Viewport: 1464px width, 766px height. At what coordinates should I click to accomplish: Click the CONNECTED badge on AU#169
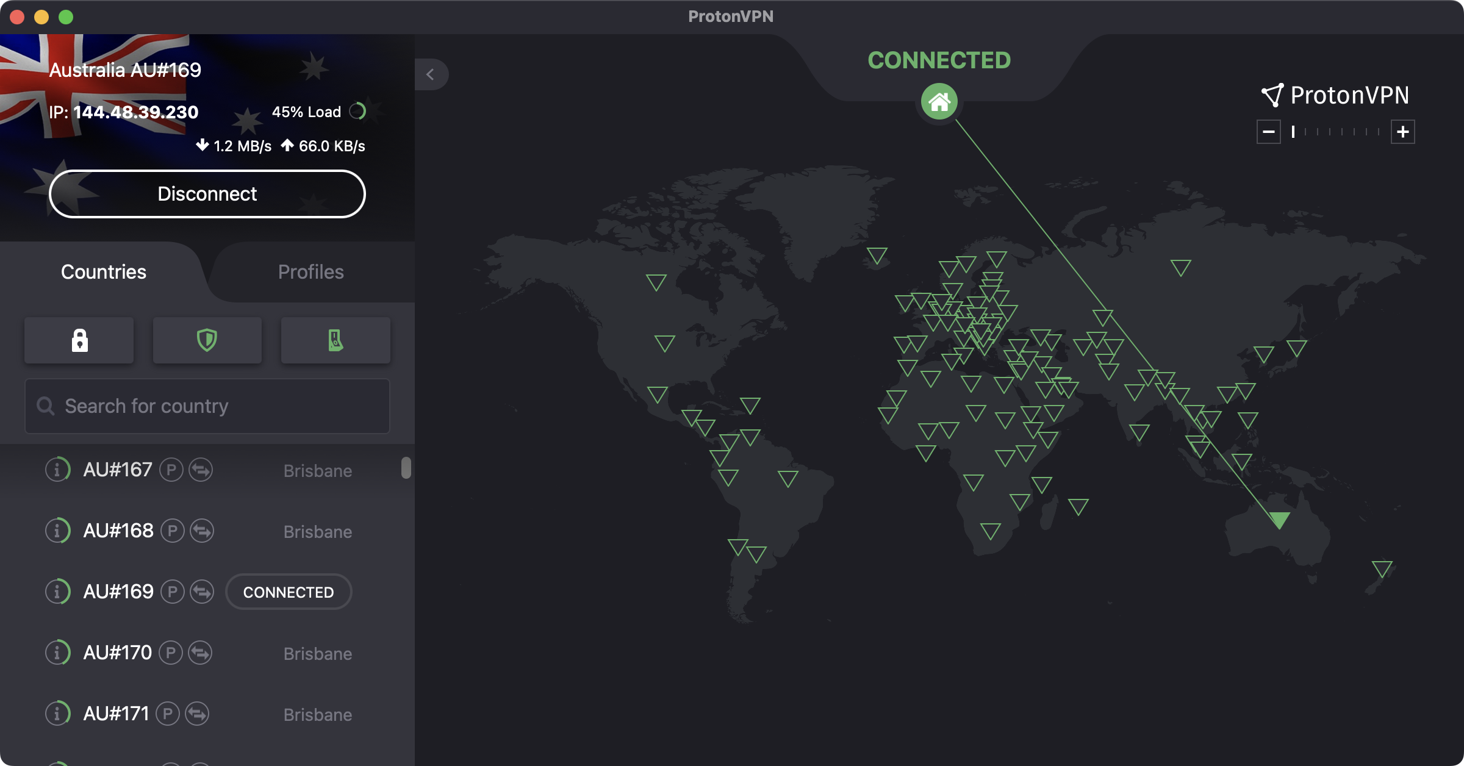pos(289,592)
